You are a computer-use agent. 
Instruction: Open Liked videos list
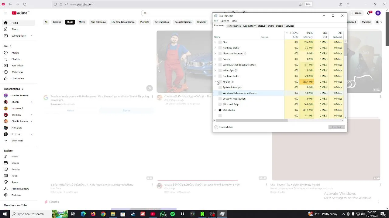18,79
